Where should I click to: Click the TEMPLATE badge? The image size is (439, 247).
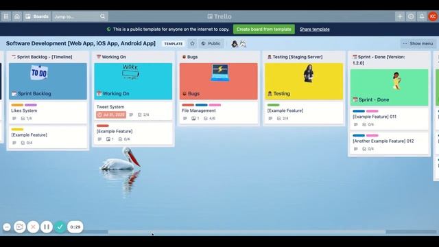click(174, 44)
